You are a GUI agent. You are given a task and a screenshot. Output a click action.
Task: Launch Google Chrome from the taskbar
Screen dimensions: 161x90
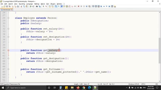point(84,88)
